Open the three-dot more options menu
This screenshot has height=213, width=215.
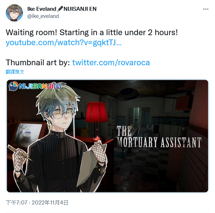[x=206, y=9]
